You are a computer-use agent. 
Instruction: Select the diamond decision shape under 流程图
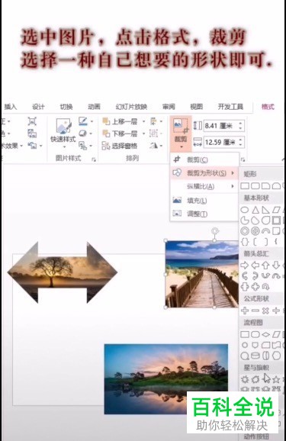coord(265,335)
